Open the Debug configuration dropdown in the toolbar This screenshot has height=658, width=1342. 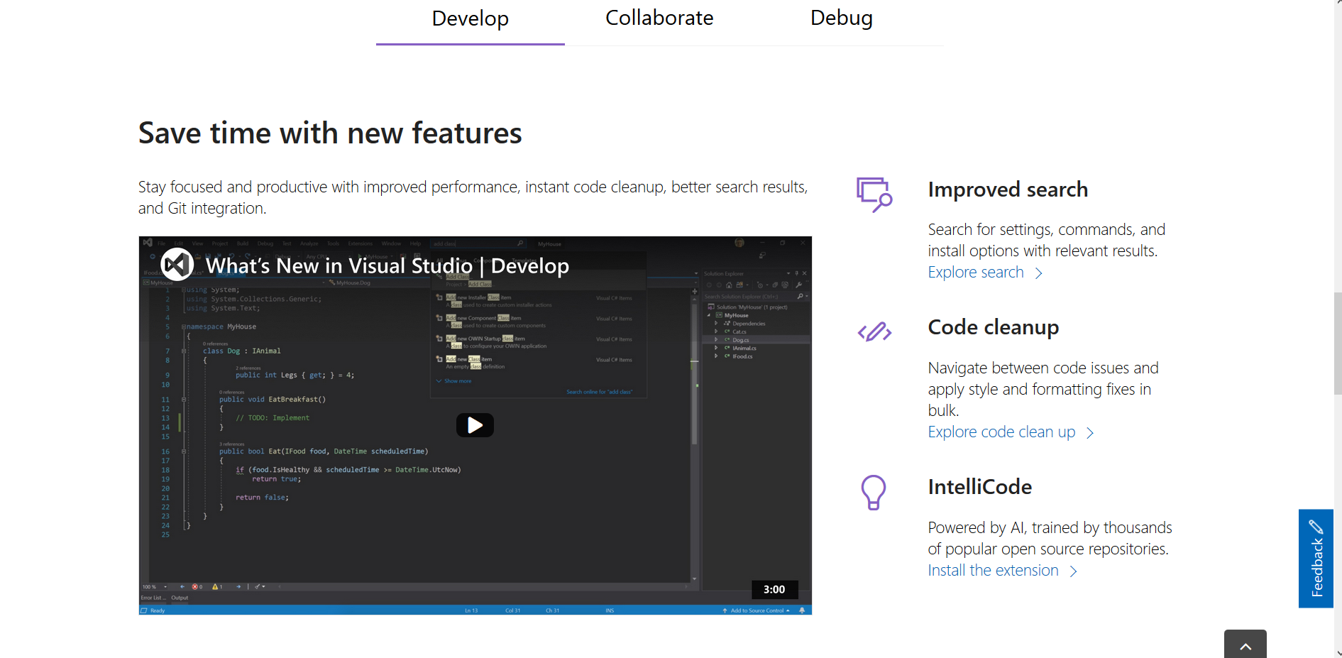(287, 256)
